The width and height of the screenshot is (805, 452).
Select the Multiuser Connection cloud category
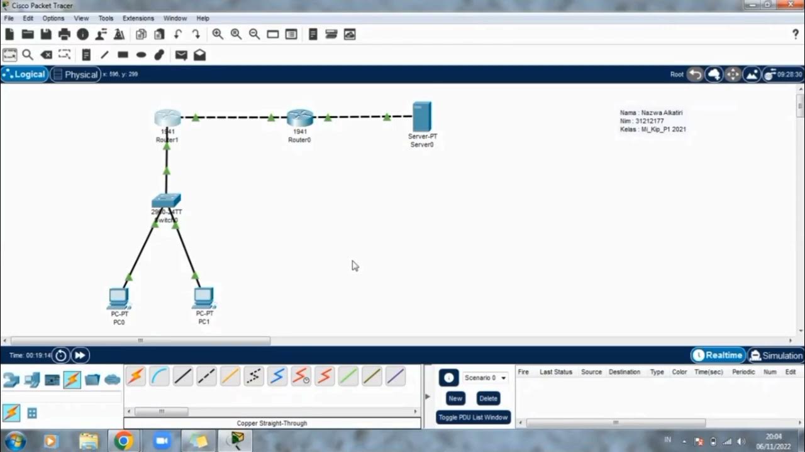tap(113, 380)
